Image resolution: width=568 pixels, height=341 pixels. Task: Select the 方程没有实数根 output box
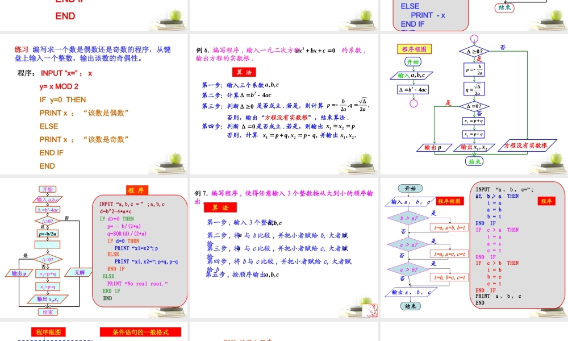tap(528, 145)
